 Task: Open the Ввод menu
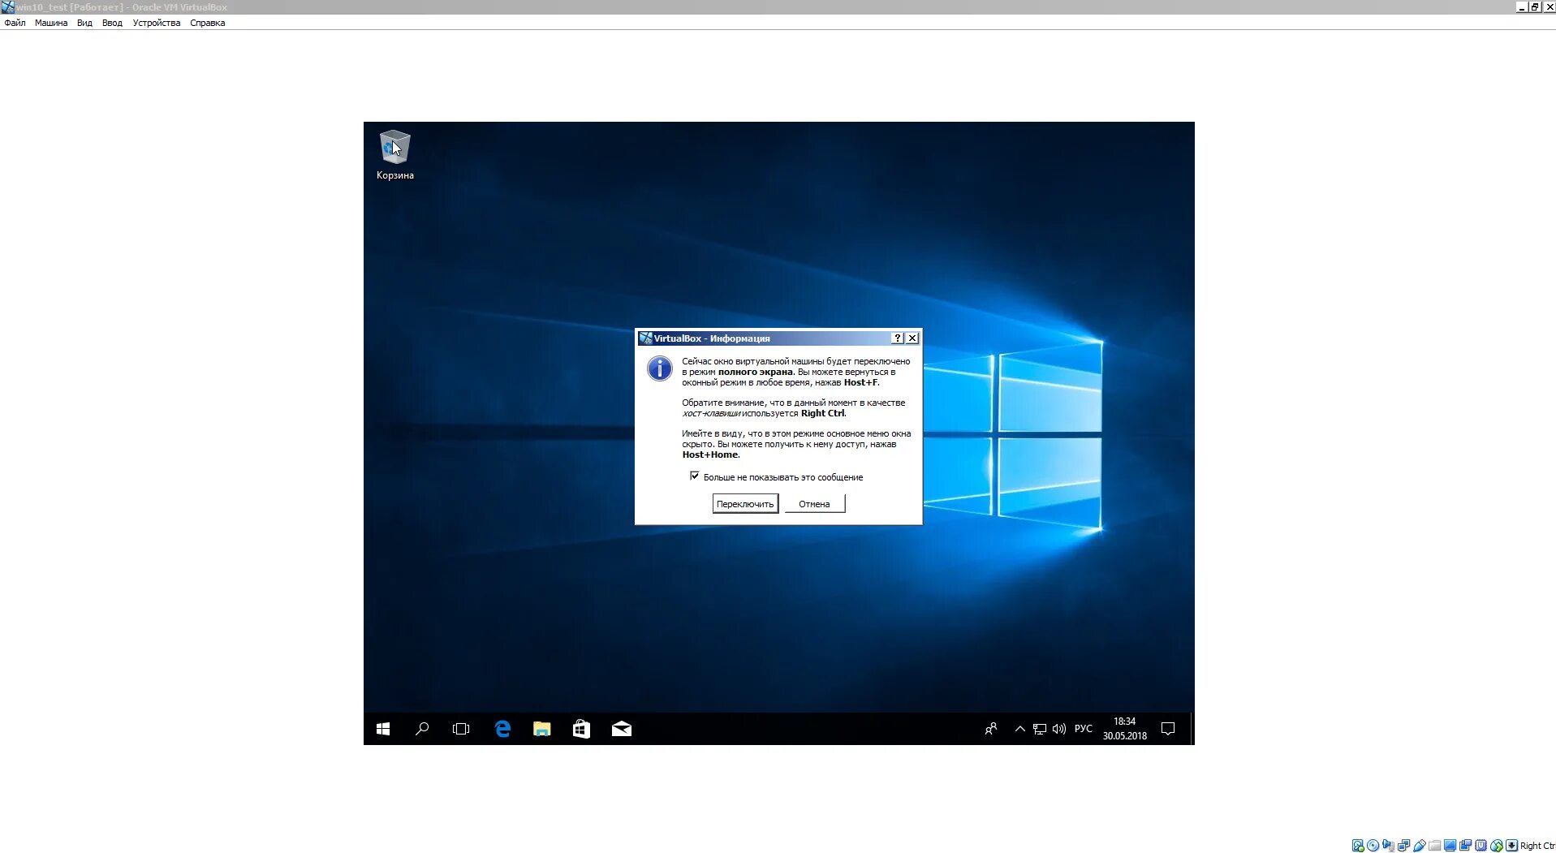click(112, 23)
